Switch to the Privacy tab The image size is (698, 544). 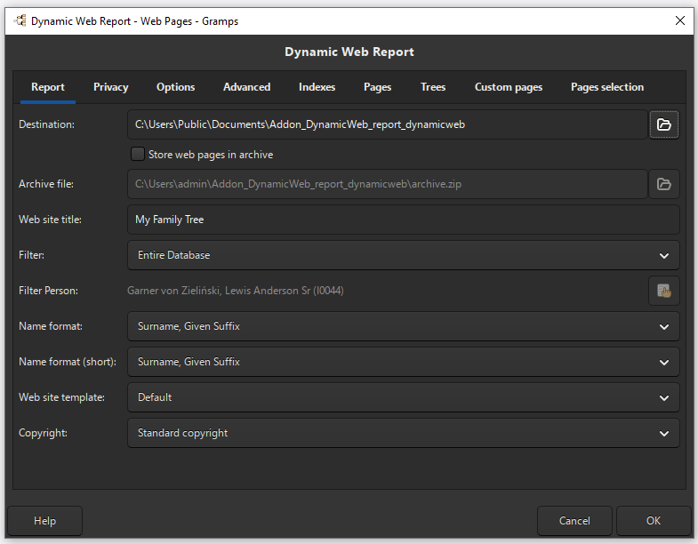(111, 87)
